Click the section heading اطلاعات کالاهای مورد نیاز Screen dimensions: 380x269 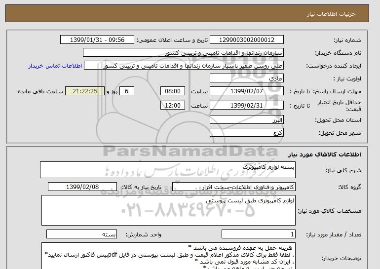pos(325,154)
